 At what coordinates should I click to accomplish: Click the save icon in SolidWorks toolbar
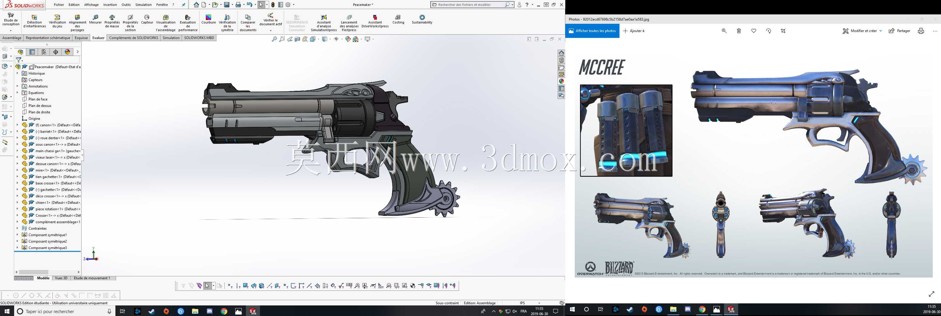tap(227, 5)
